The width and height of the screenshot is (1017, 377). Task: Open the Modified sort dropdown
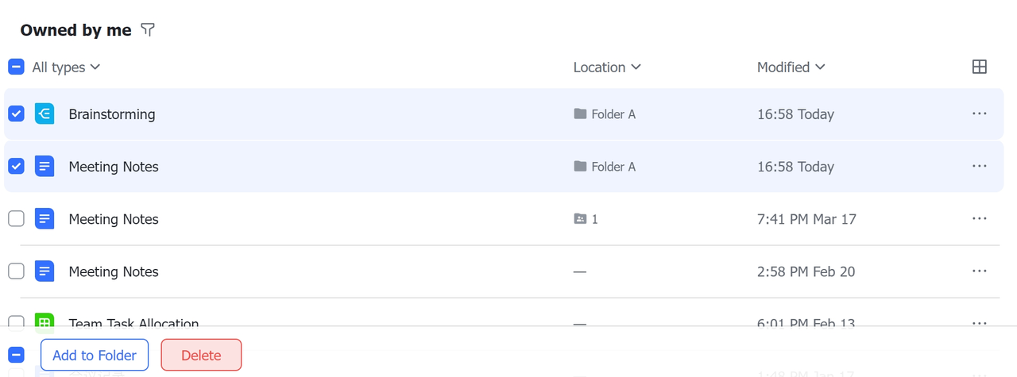791,67
